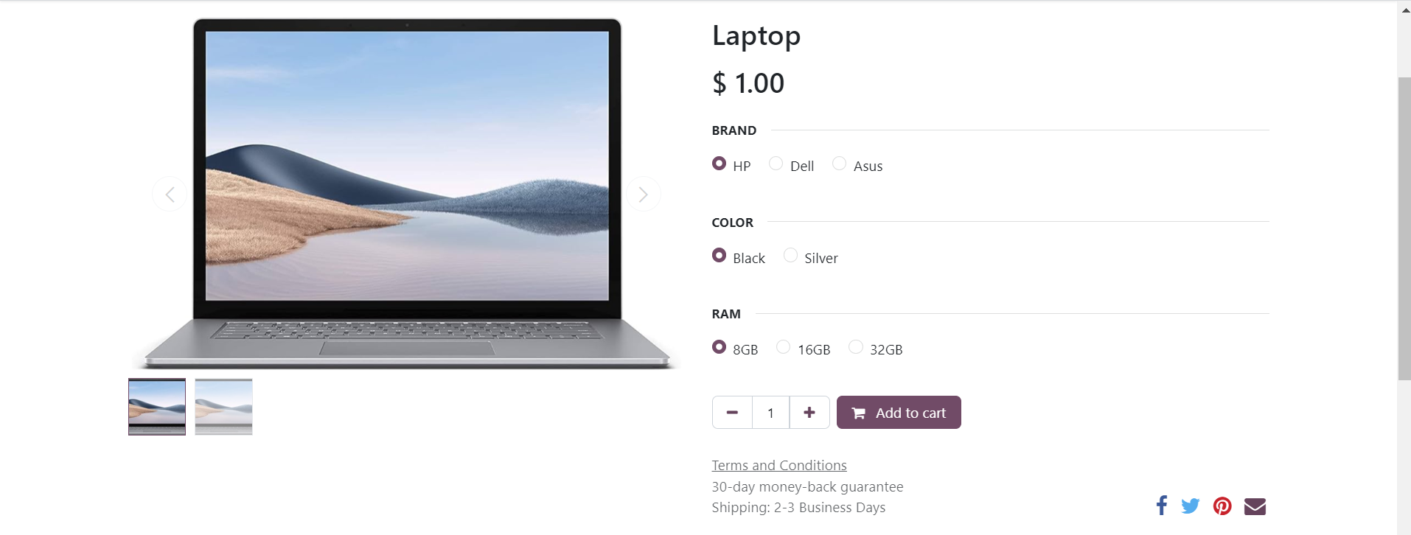Share product on Facebook icon
The image size is (1411, 535).
(x=1162, y=506)
